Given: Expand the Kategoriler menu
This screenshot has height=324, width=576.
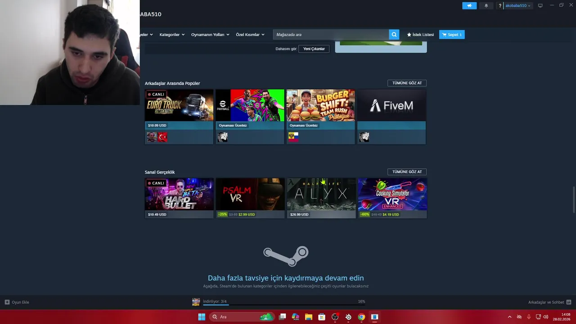Looking at the screenshot, I should pos(172,35).
